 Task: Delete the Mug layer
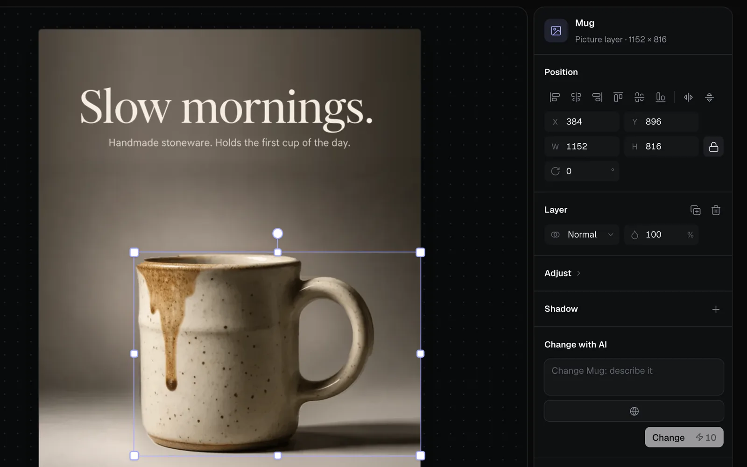pos(716,210)
